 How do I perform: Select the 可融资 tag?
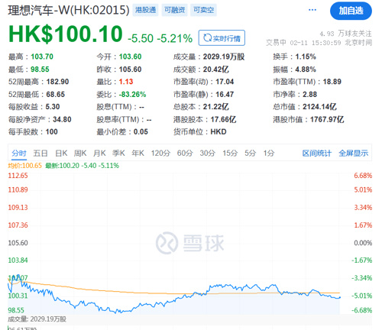pos(174,10)
